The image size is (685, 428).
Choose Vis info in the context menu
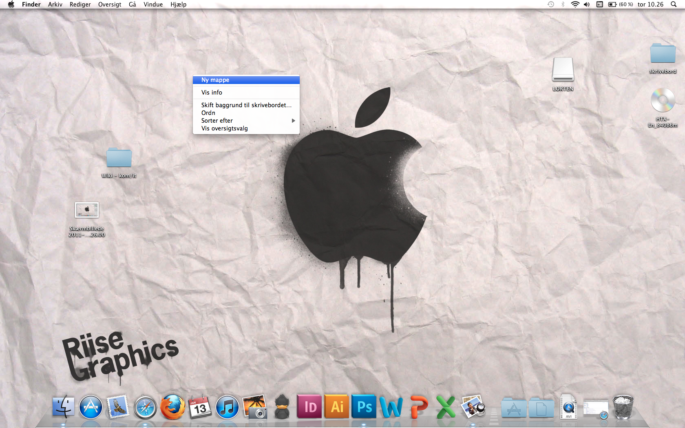point(246,93)
